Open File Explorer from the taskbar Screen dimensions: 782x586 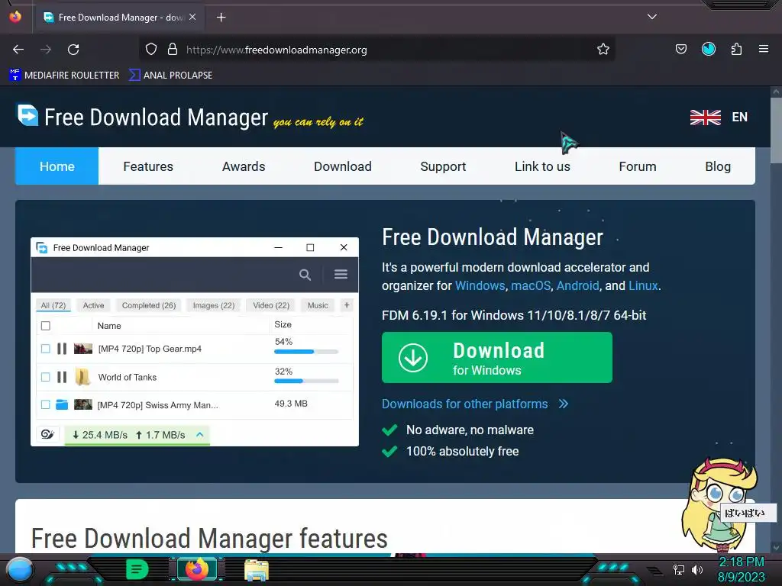click(x=257, y=569)
